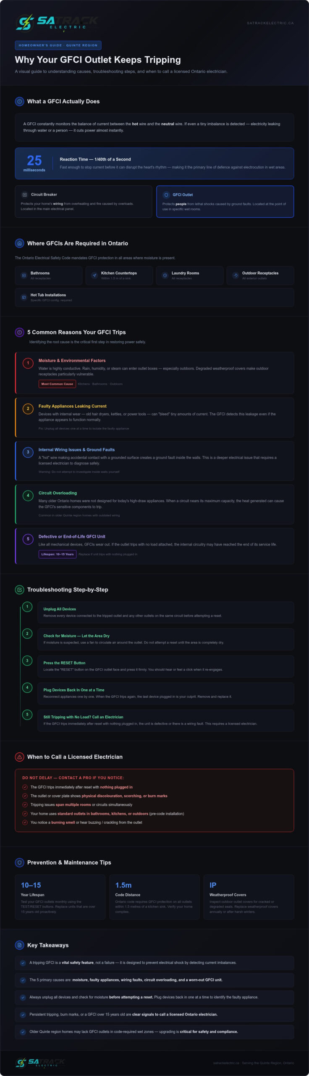Click the Outdoor Receptacles icon

(x=236, y=276)
